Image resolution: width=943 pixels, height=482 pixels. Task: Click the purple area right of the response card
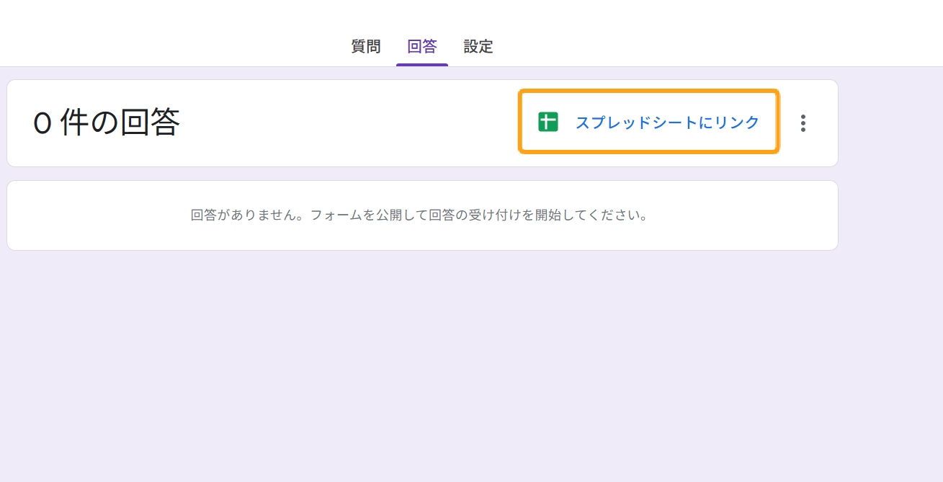(x=890, y=123)
